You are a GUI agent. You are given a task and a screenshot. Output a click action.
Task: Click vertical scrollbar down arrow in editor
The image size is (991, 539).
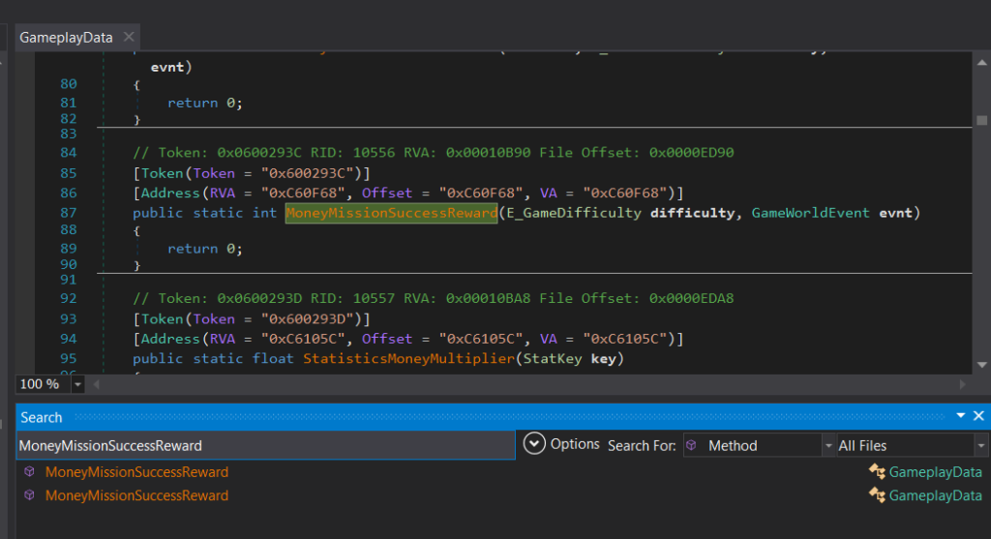[981, 365]
